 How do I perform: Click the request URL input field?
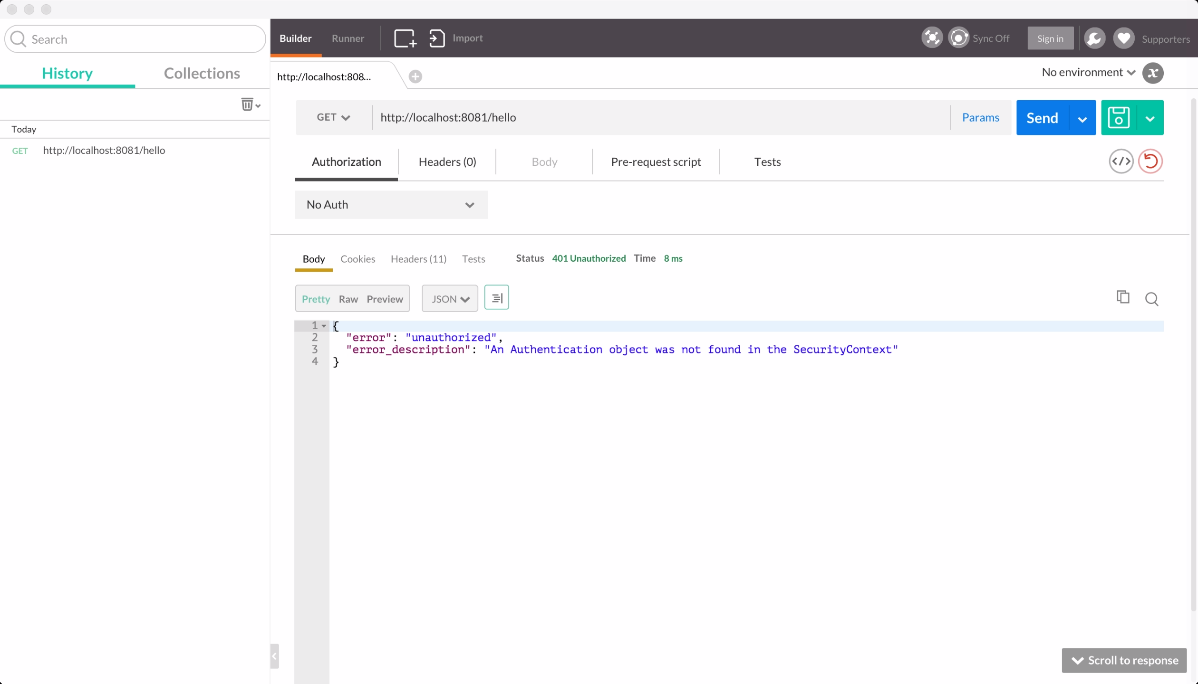661,117
